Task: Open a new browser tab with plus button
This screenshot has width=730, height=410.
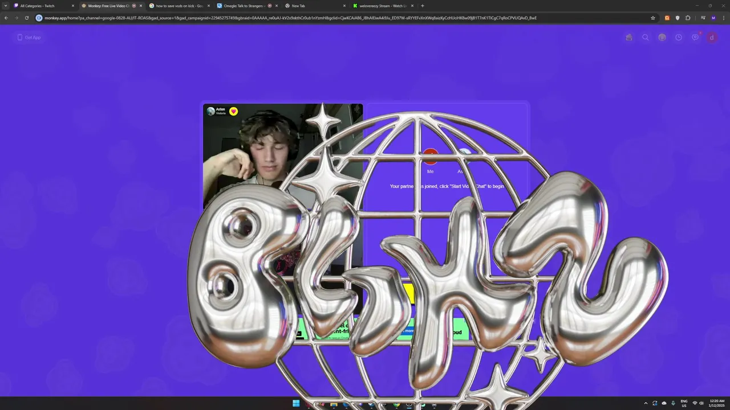Action: 423,6
